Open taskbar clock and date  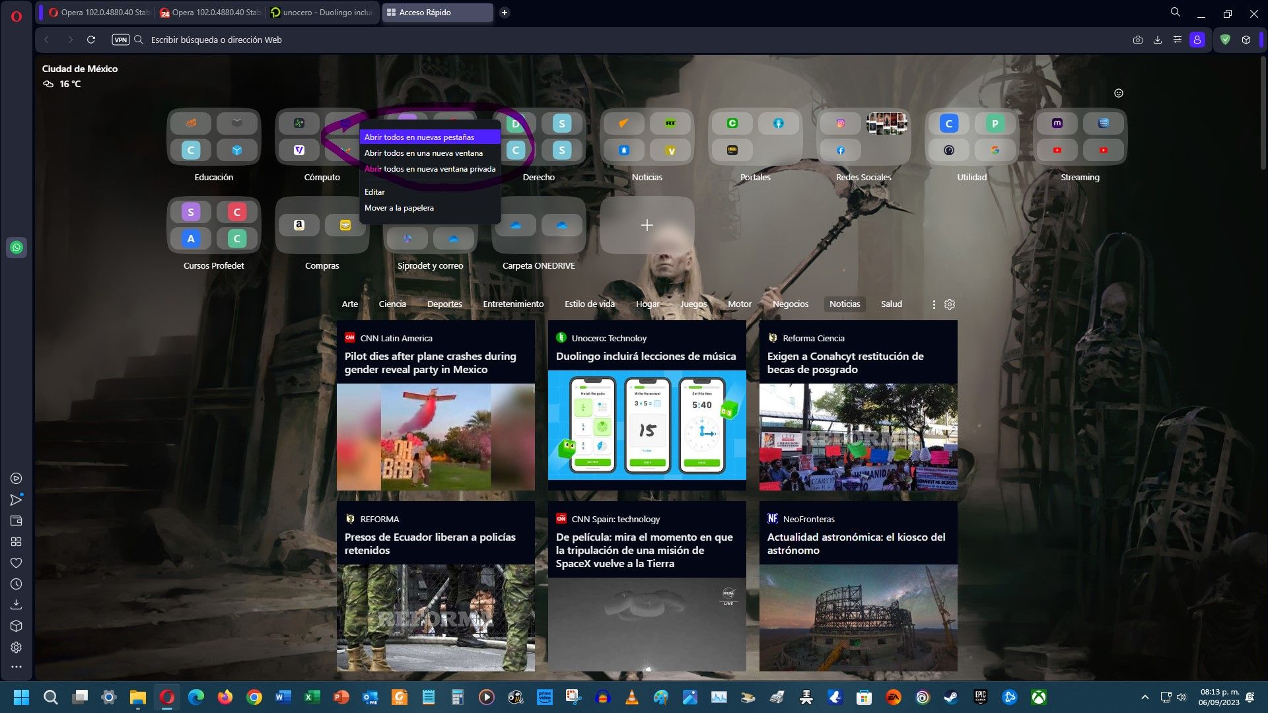pyautogui.click(x=1219, y=697)
